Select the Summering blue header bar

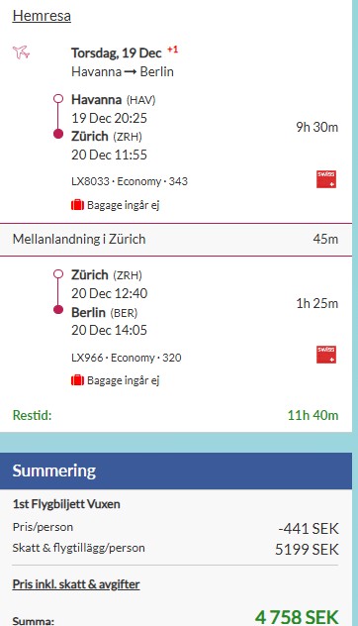pos(176,470)
